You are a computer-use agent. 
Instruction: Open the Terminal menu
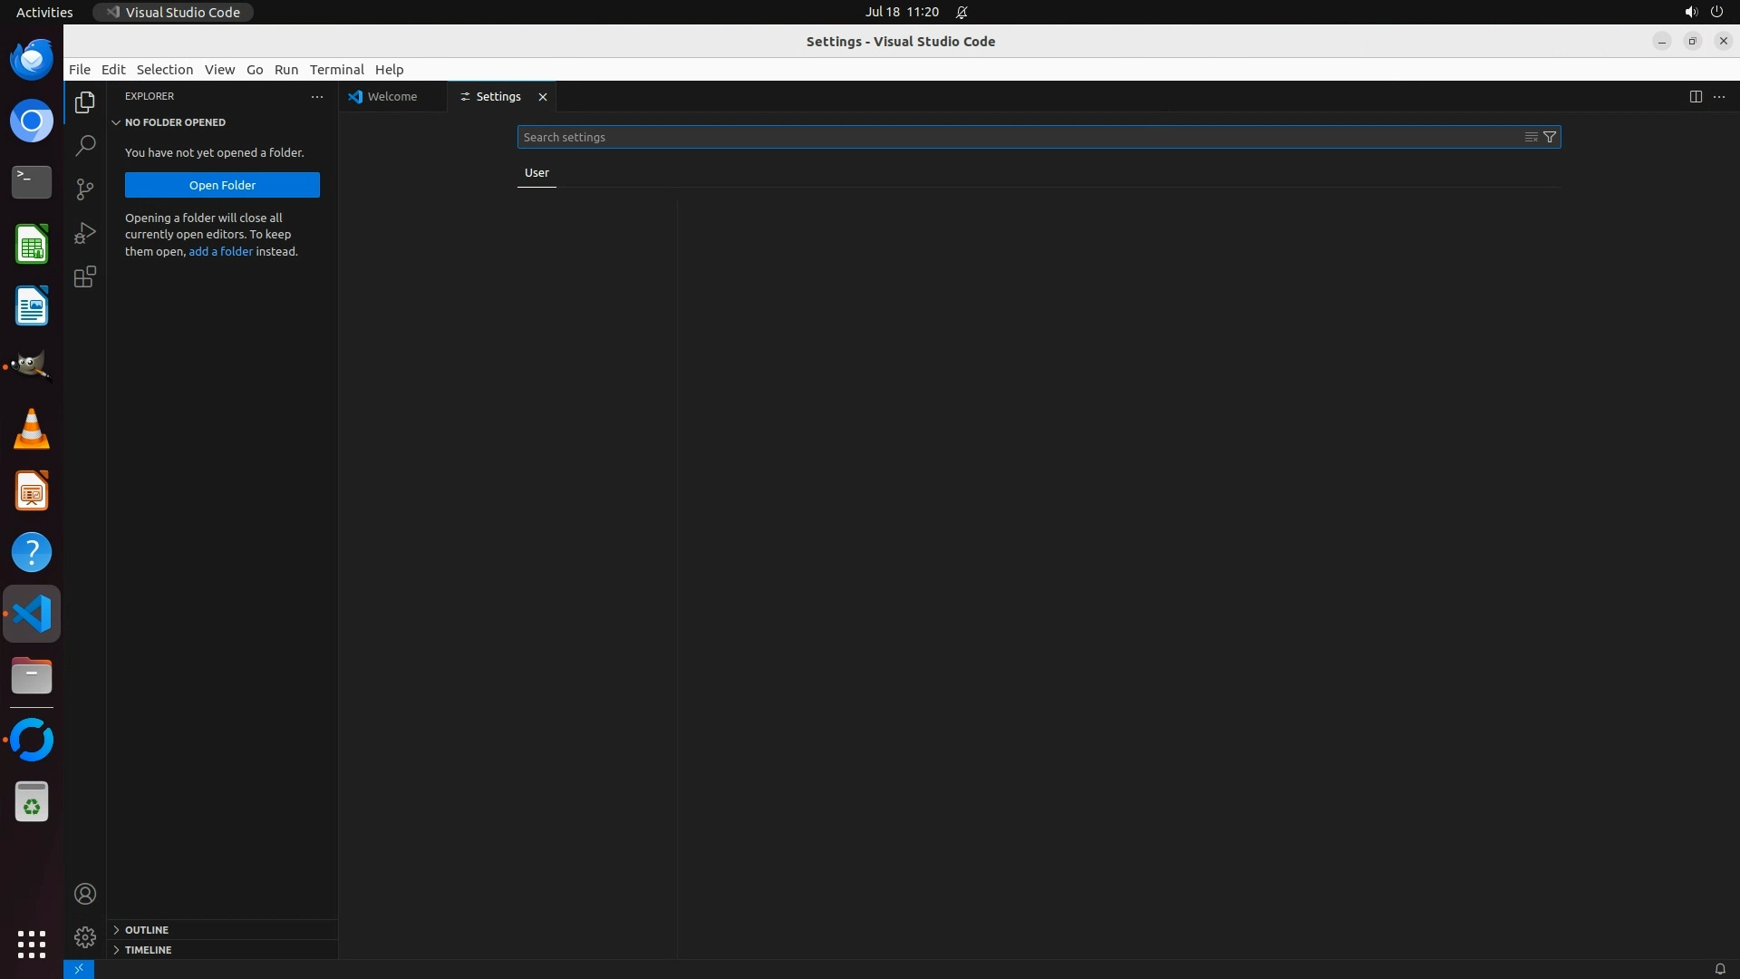[x=336, y=70]
